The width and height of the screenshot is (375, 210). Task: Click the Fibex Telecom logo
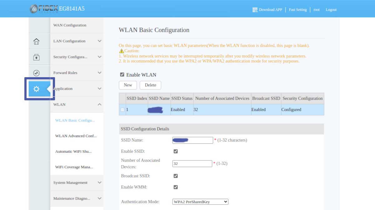44,9
